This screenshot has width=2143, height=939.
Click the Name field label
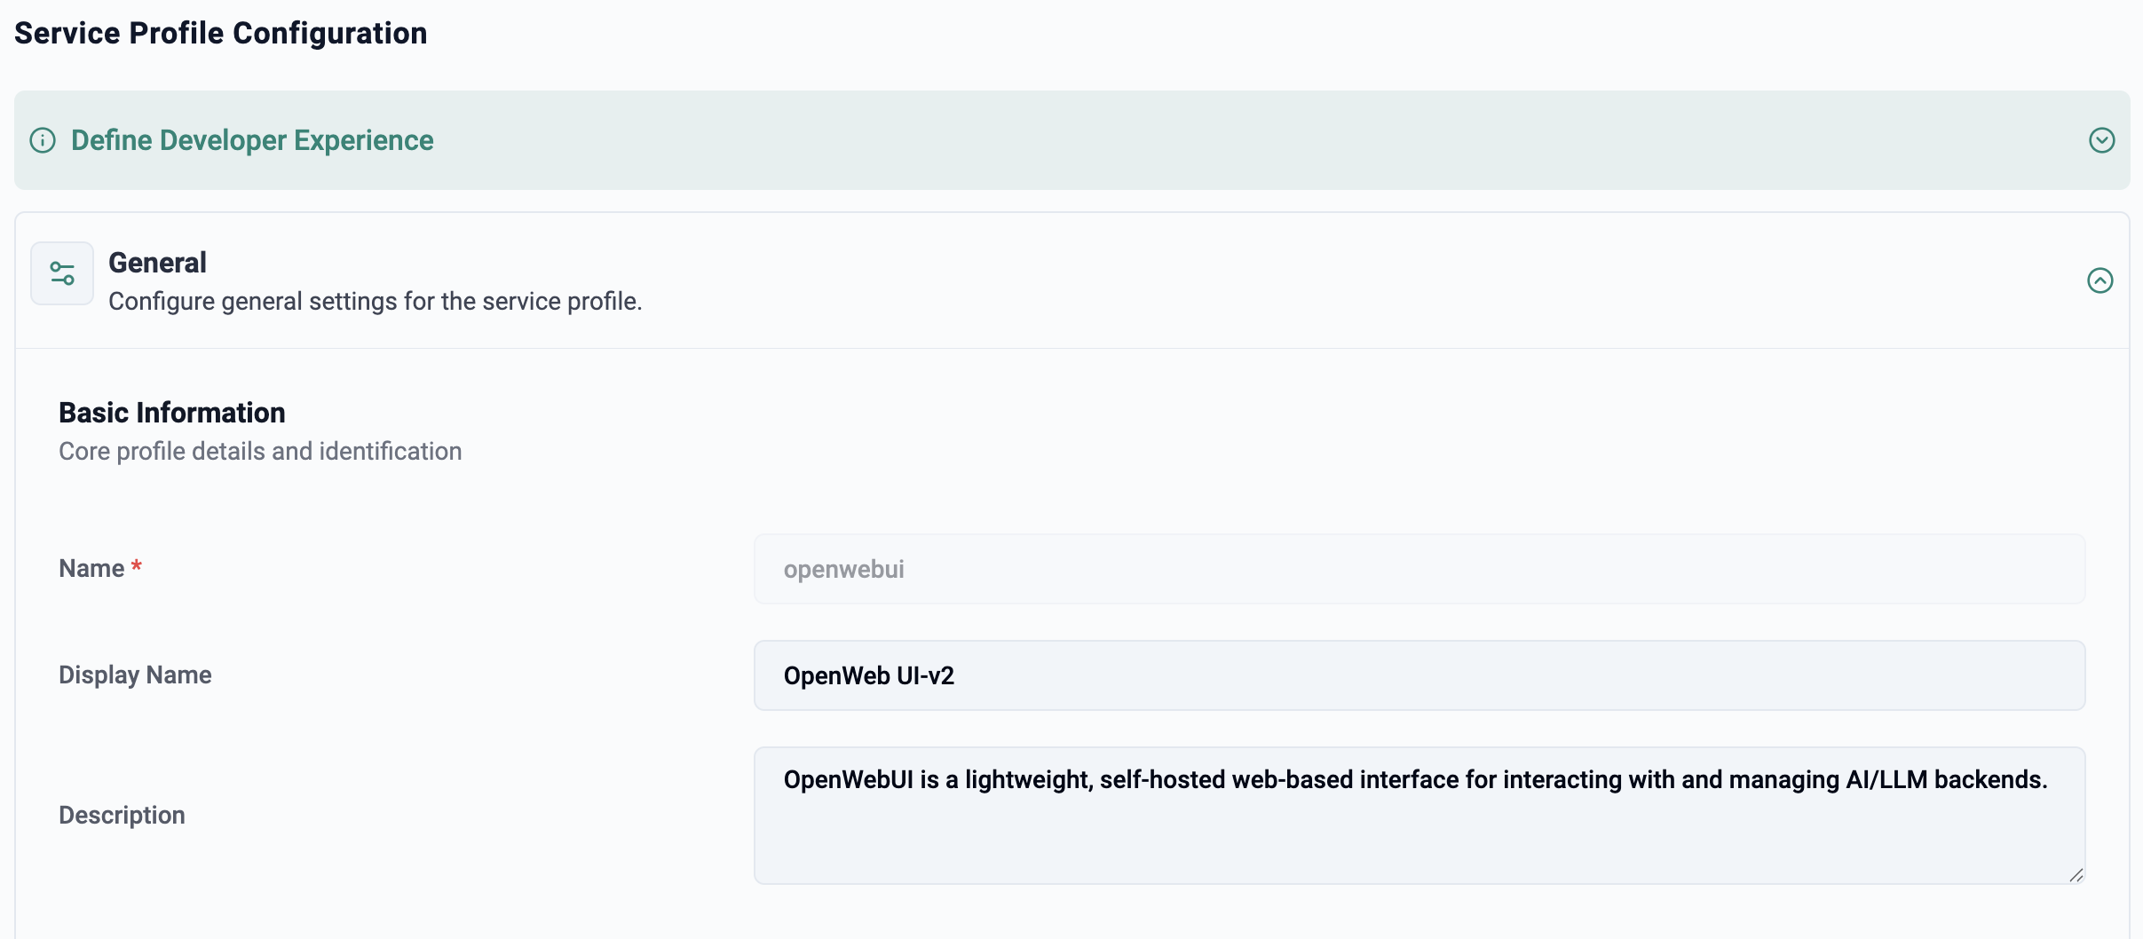[x=91, y=569]
